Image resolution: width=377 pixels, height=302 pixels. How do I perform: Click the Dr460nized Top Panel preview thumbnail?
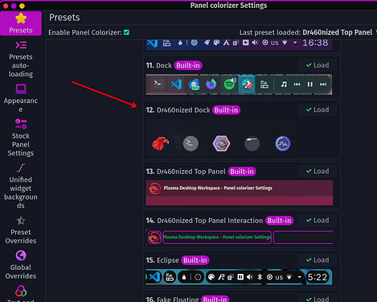pyautogui.click(x=240, y=192)
